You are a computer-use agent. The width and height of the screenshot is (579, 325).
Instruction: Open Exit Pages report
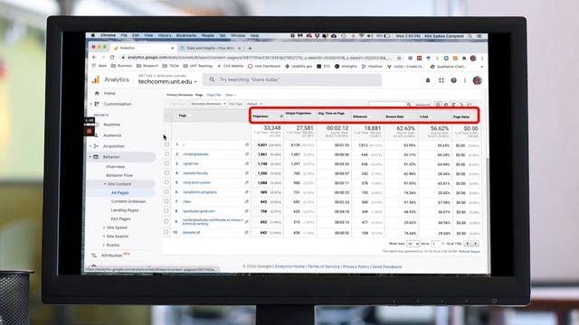pyautogui.click(x=120, y=218)
